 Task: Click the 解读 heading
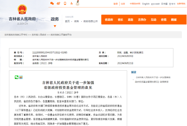tap(134, 72)
